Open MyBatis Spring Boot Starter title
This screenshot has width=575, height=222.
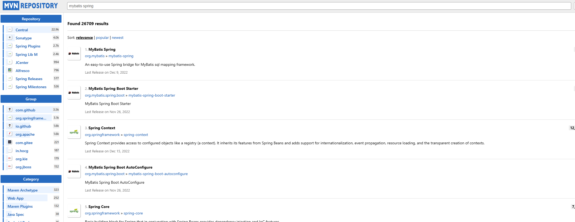(x=113, y=88)
